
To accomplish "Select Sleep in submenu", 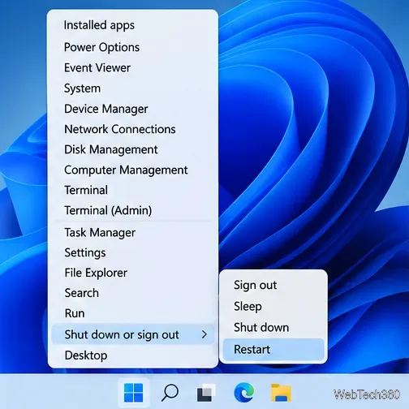I will [273, 306].
